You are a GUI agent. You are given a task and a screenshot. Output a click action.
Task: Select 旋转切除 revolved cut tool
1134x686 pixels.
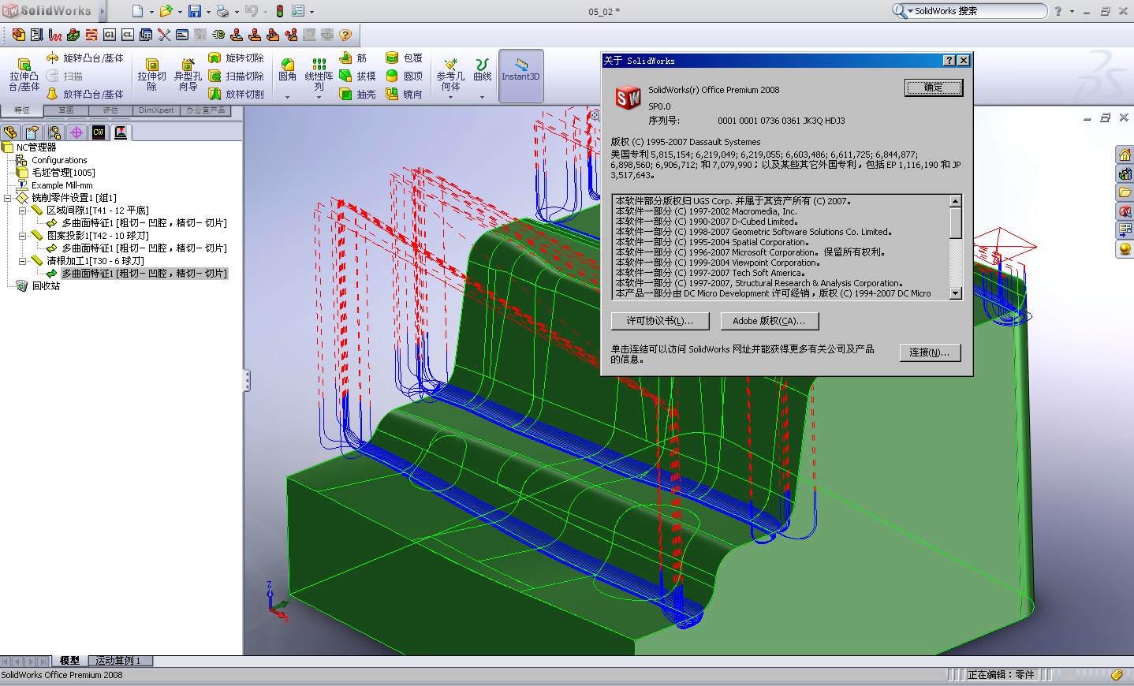pos(236,58)
